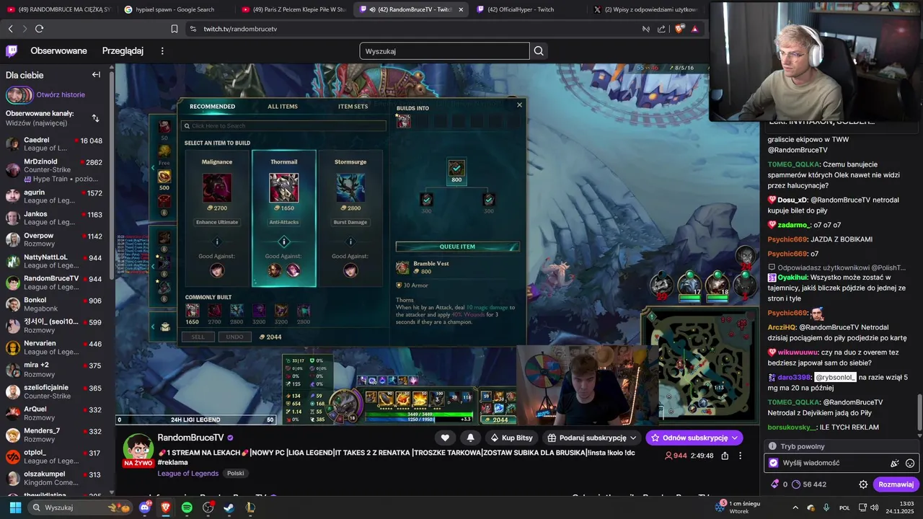
Task: Click the Twitch logo home icon
Action: (x=12, y=51)
